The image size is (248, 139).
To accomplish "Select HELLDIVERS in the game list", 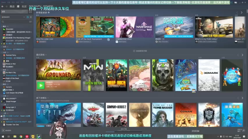I will click(11, 99).
